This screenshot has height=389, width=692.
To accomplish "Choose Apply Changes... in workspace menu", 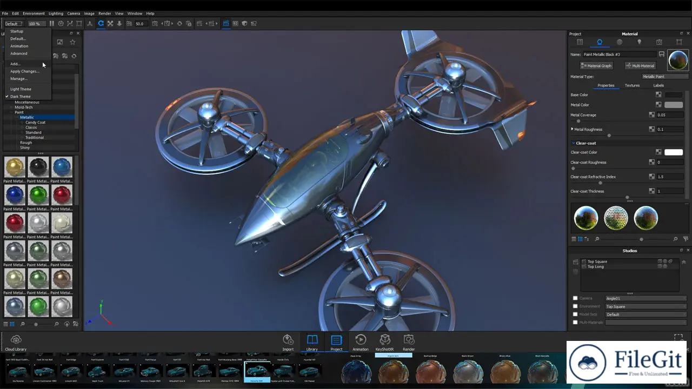I will tap(24, 71).
